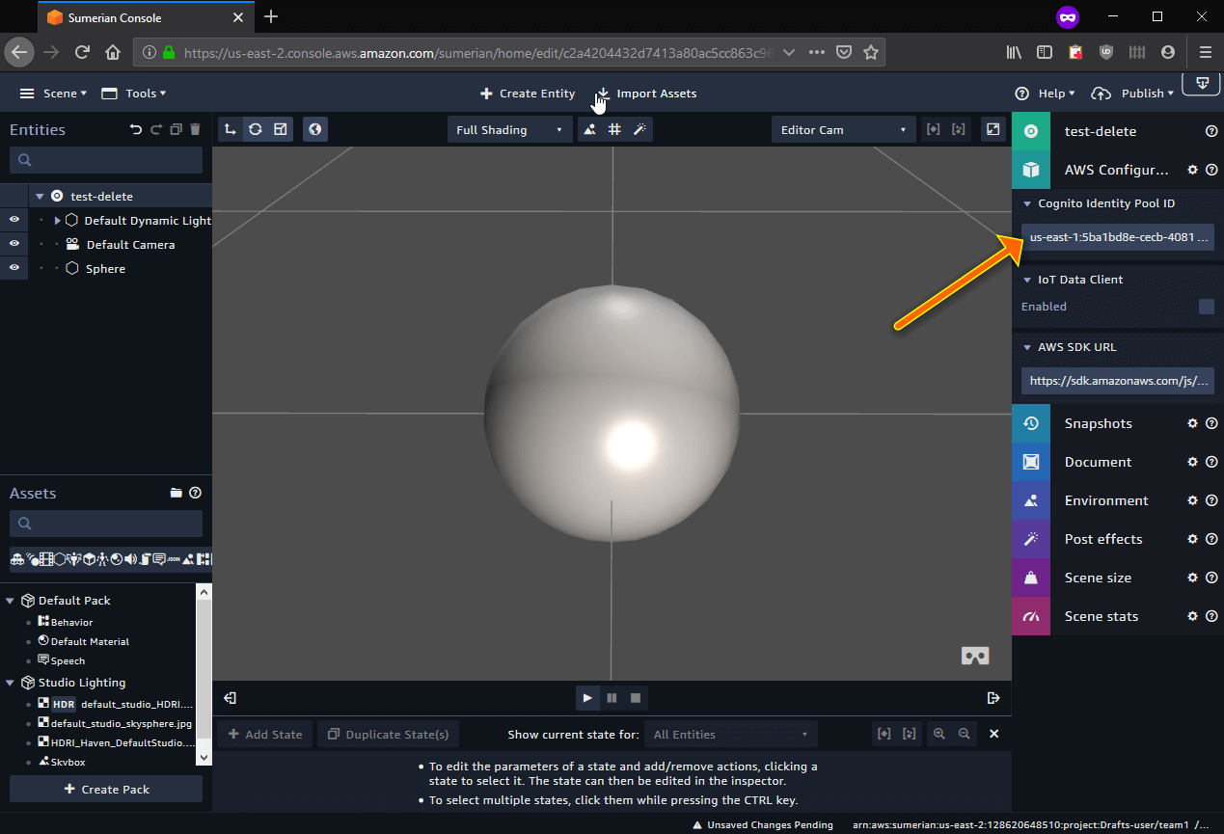The height and width of the screenshot is (834, 1224).
Task: Click the redo arrow in Entities panel
Action: (156, 129)
